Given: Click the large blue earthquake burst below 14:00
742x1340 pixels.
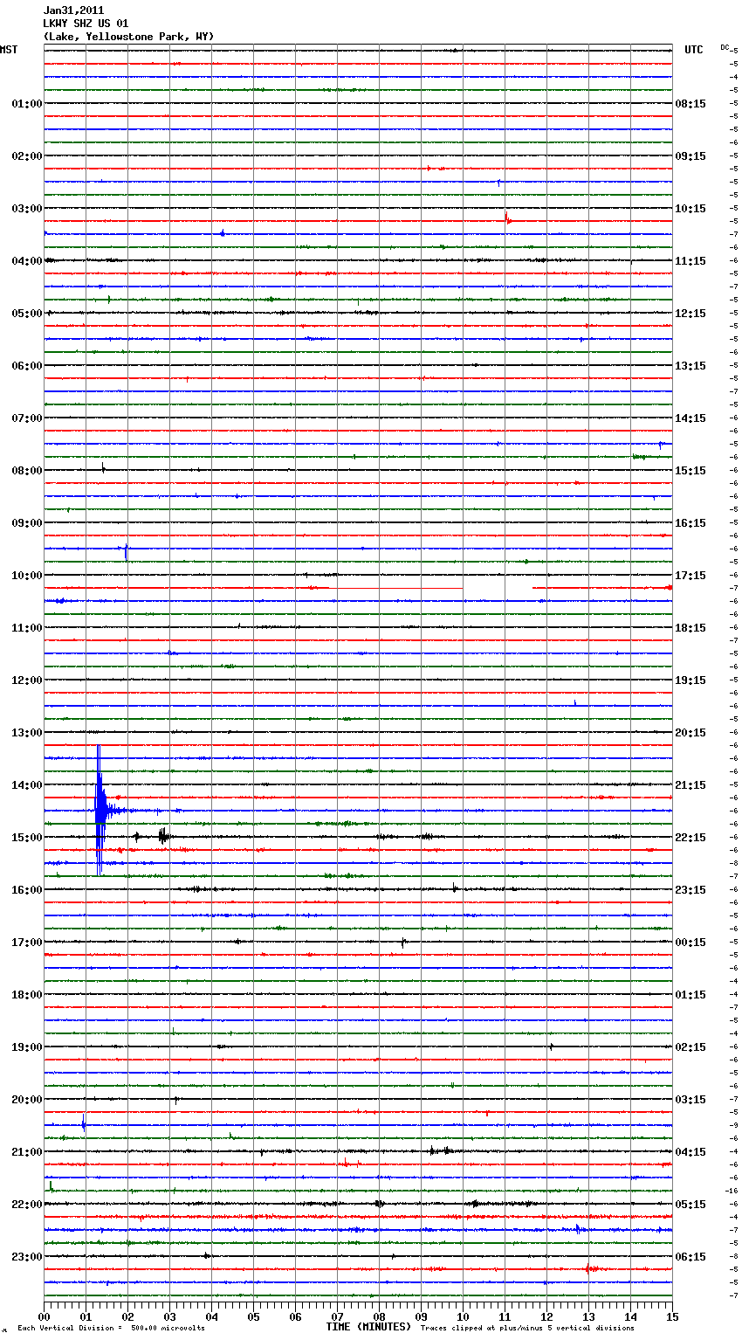Looking at the screenshot, I should [100, 810].
